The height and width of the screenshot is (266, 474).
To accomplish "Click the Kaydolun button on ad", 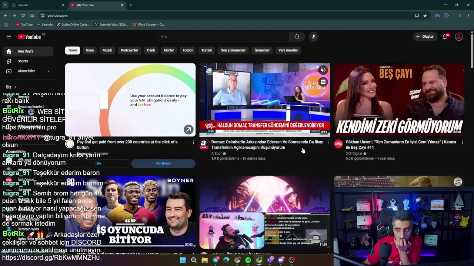I will (163, 163).
